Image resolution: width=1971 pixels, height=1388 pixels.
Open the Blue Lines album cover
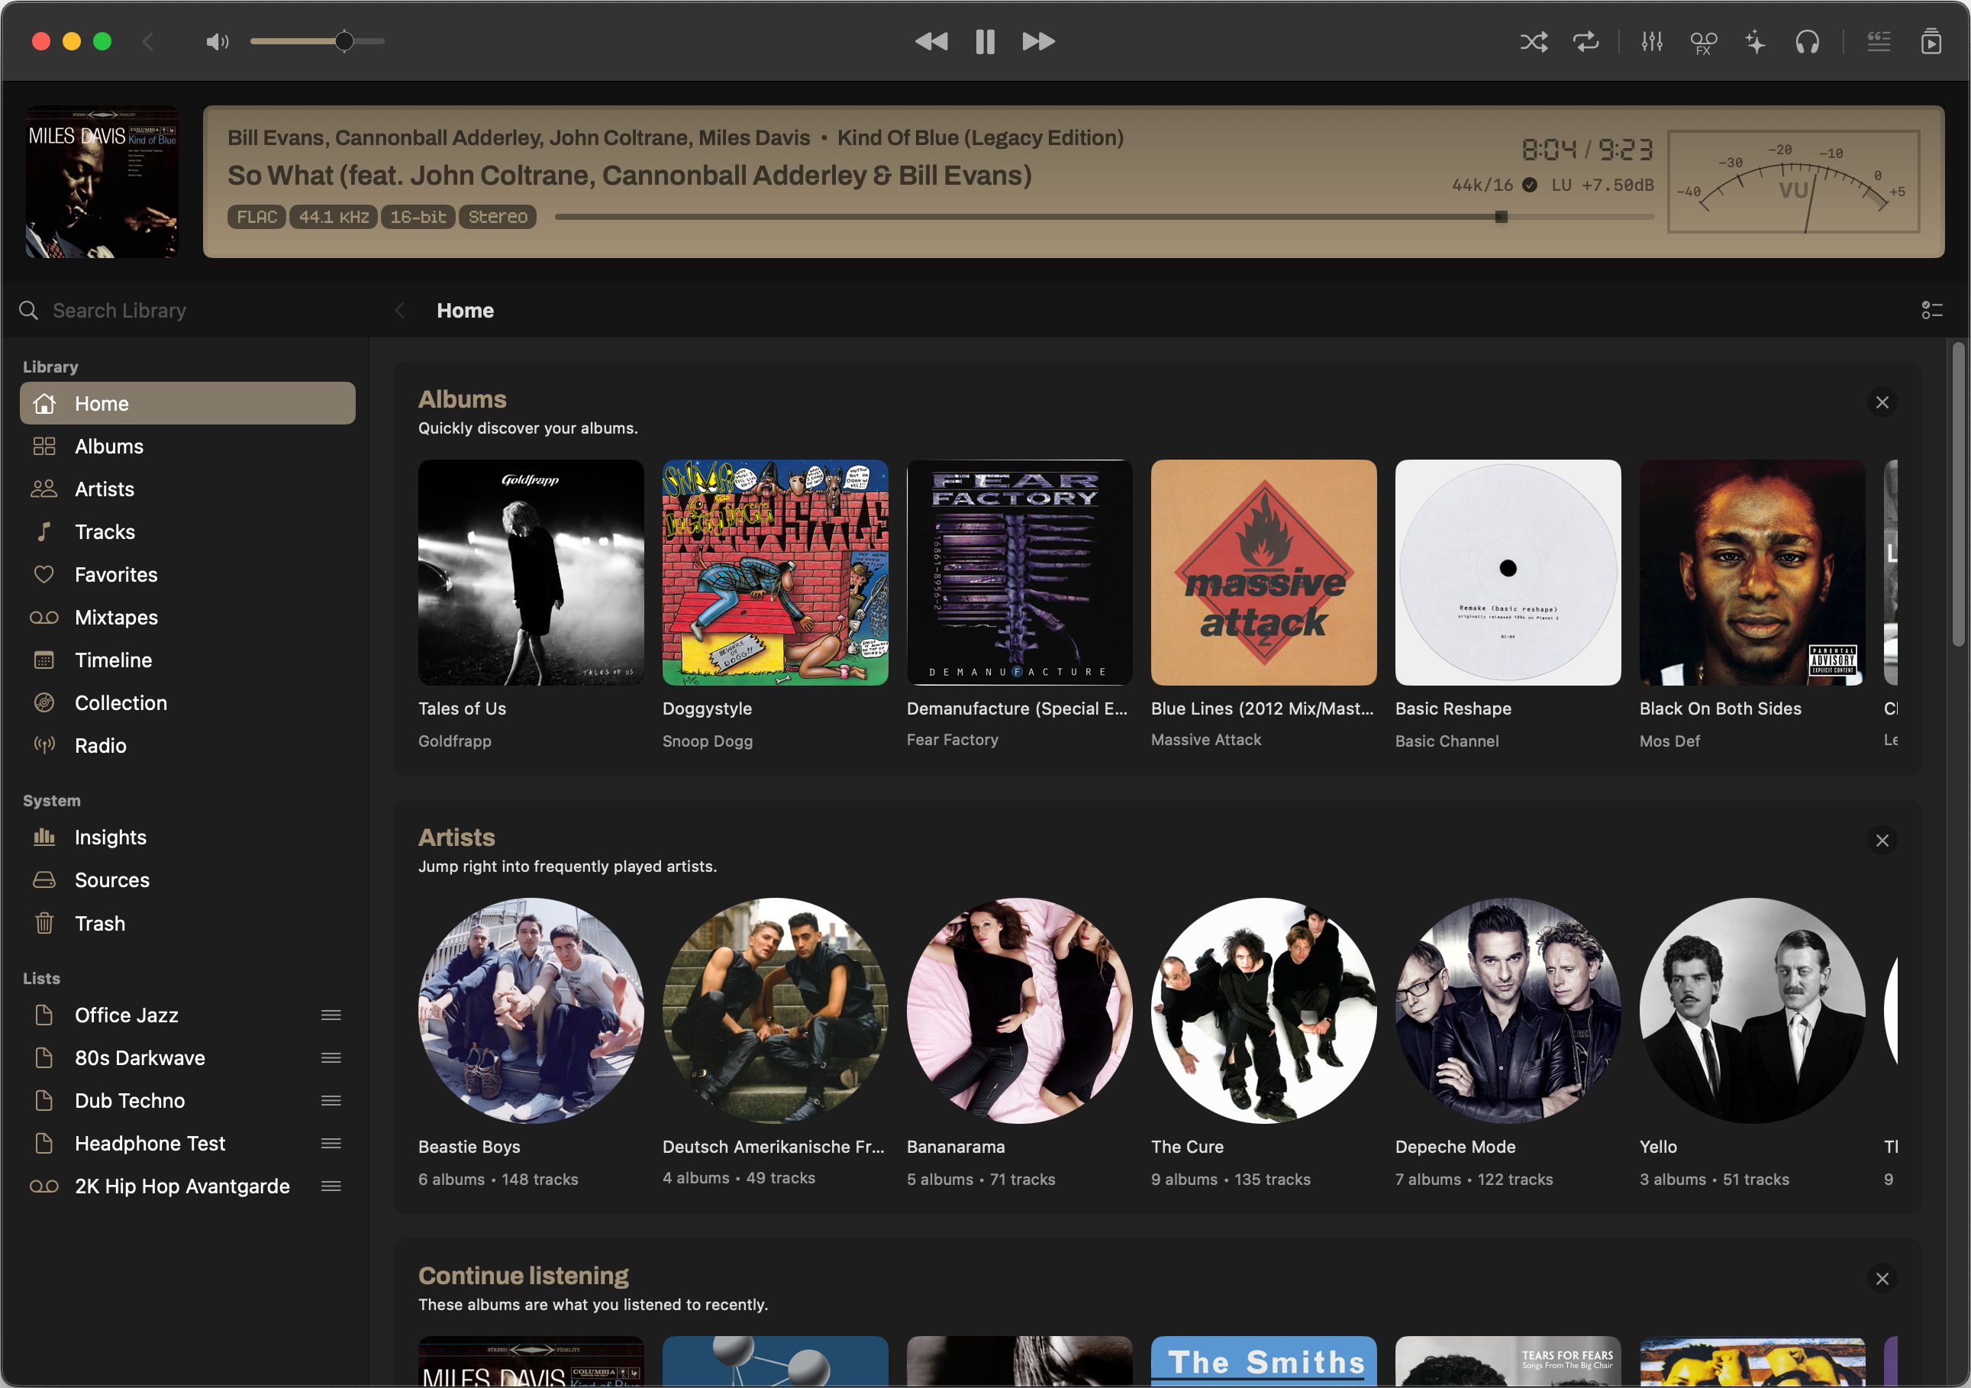[1263, 573]
